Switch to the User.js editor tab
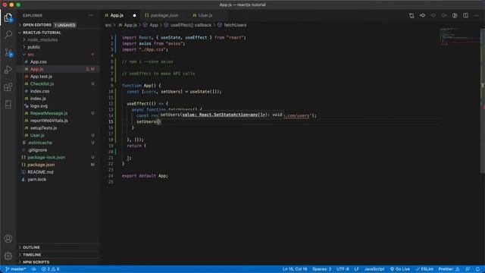 205,15
